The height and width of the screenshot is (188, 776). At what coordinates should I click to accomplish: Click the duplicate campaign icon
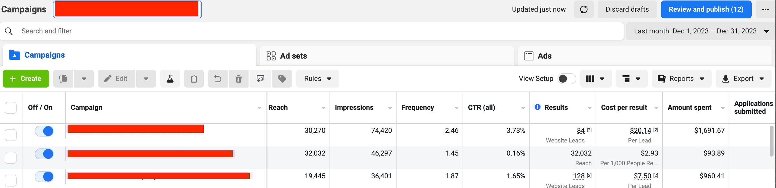63,79
